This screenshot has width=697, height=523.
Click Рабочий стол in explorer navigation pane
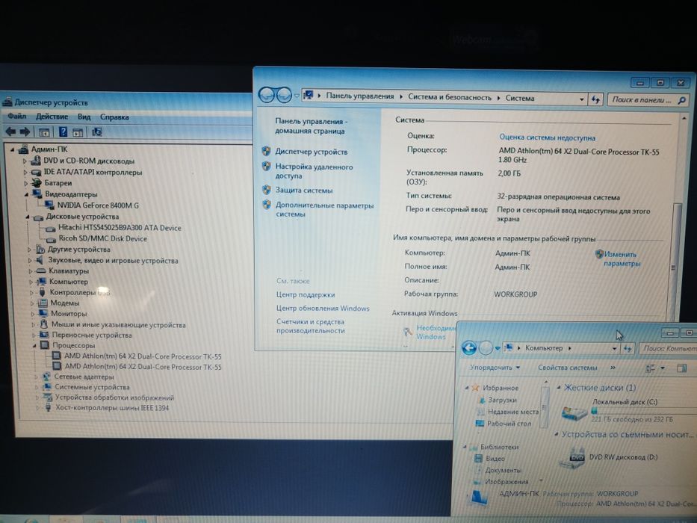pyautogui.click(x=509, y=424)
